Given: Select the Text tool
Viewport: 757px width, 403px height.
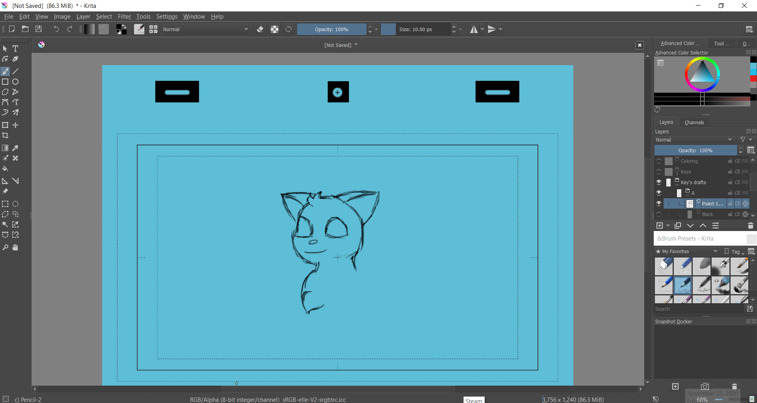Looking at the screenshot, I should click(15, 49).
